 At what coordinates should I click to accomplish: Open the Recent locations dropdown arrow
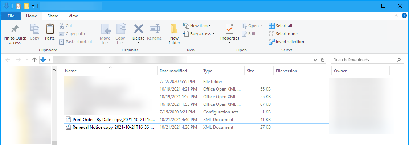click(27, 60)
